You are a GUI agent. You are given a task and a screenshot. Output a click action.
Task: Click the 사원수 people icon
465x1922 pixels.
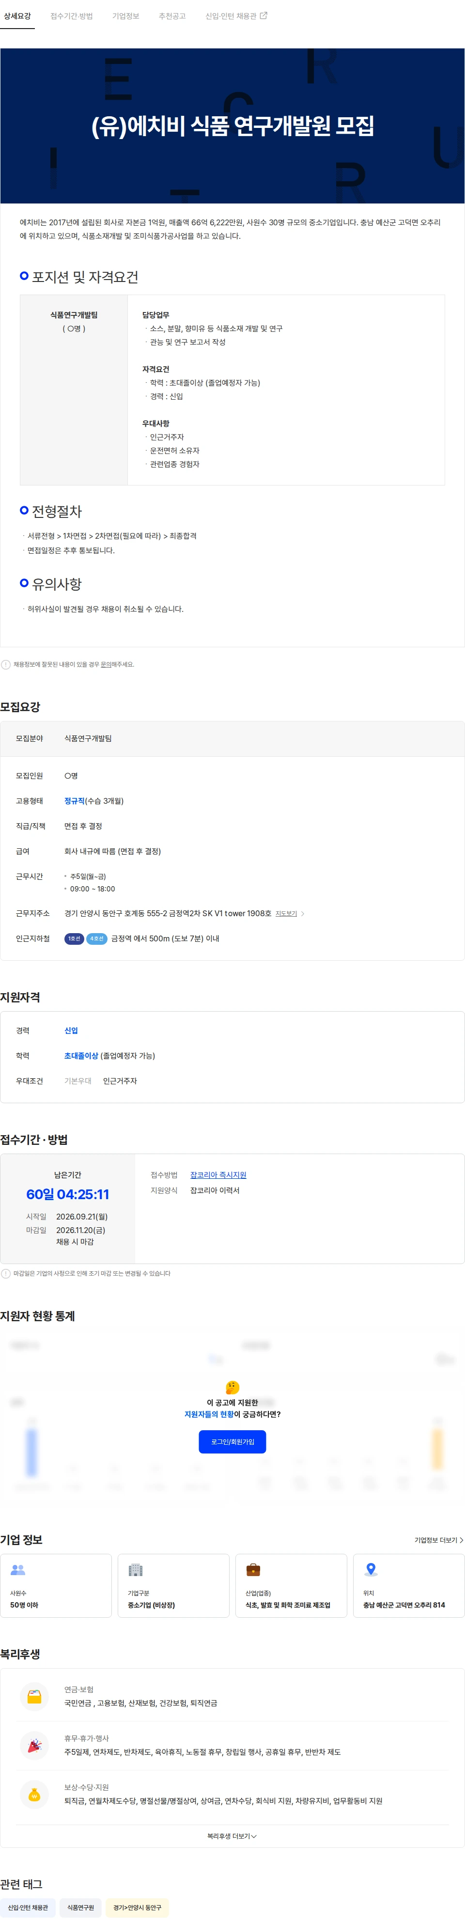[x=18, y=1570]
